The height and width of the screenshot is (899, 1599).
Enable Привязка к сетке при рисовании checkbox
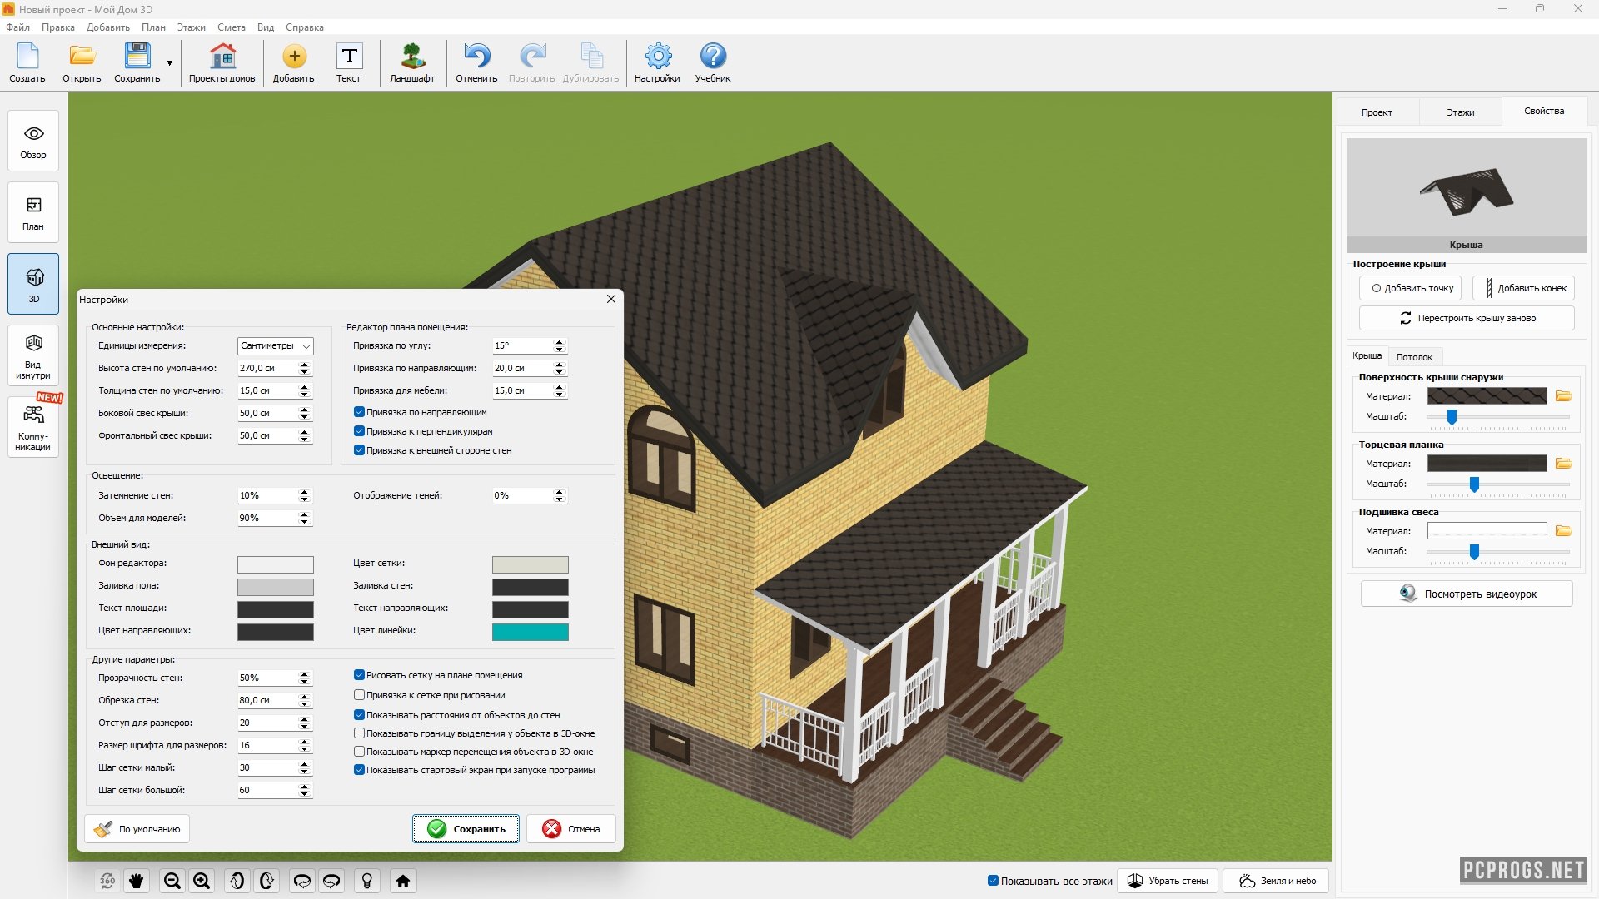tap(360, 695)
